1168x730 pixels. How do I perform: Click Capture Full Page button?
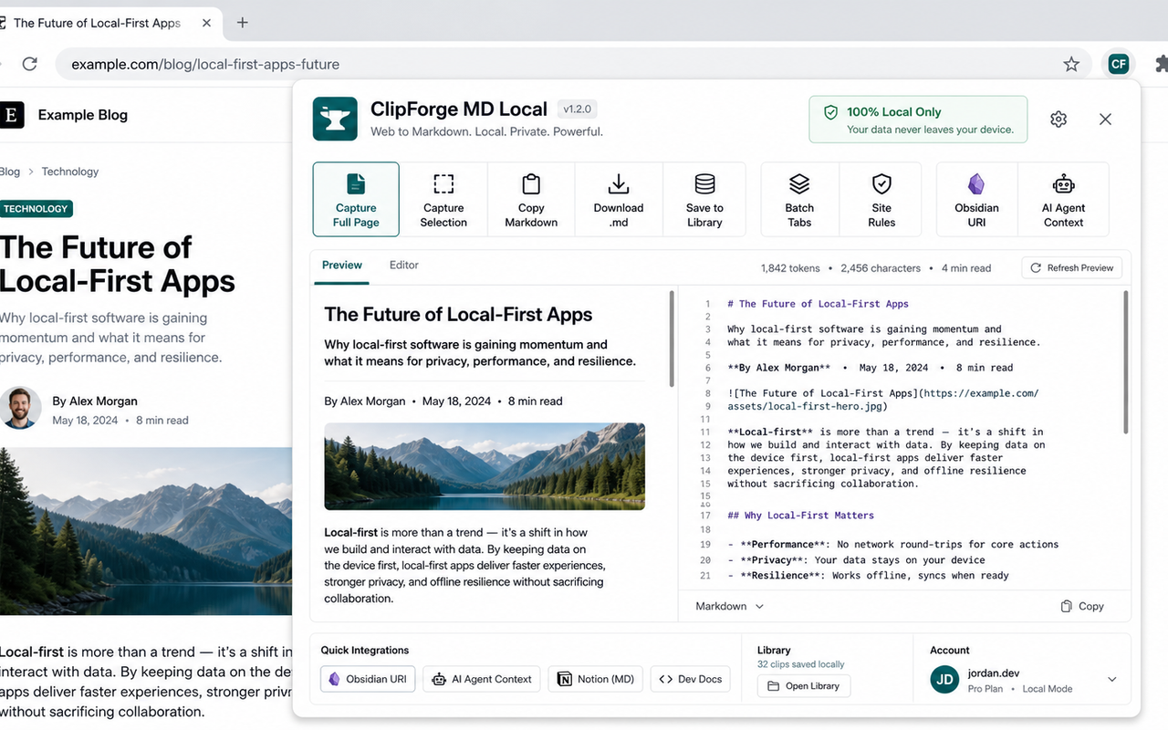click(356, 200)
